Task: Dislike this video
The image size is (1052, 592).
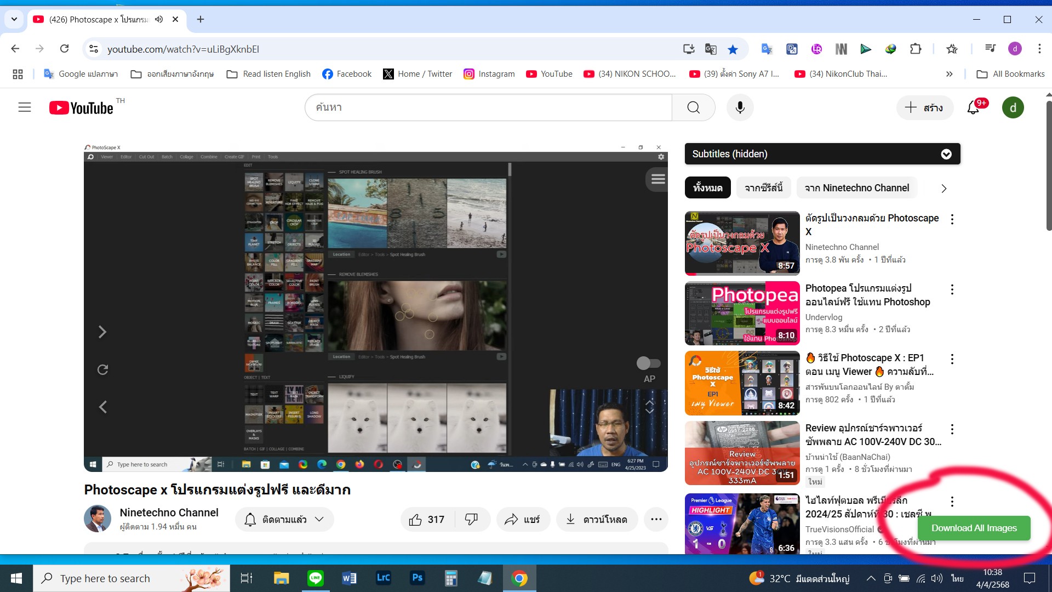Action: pyautogui.click(x=471, y=519)
